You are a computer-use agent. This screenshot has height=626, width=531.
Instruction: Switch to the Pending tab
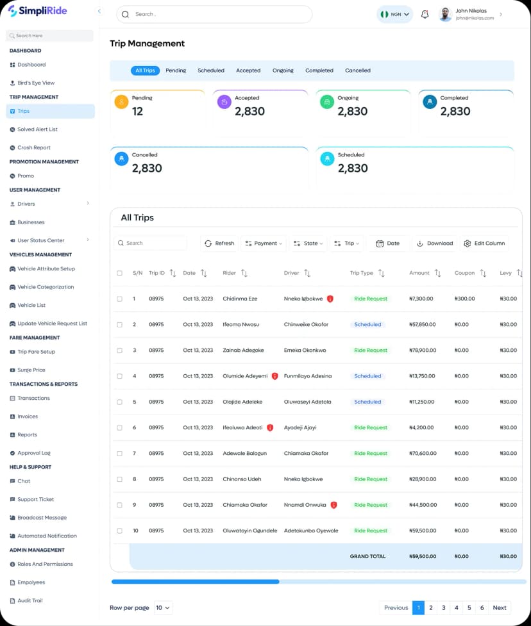[x=176, y=70]
